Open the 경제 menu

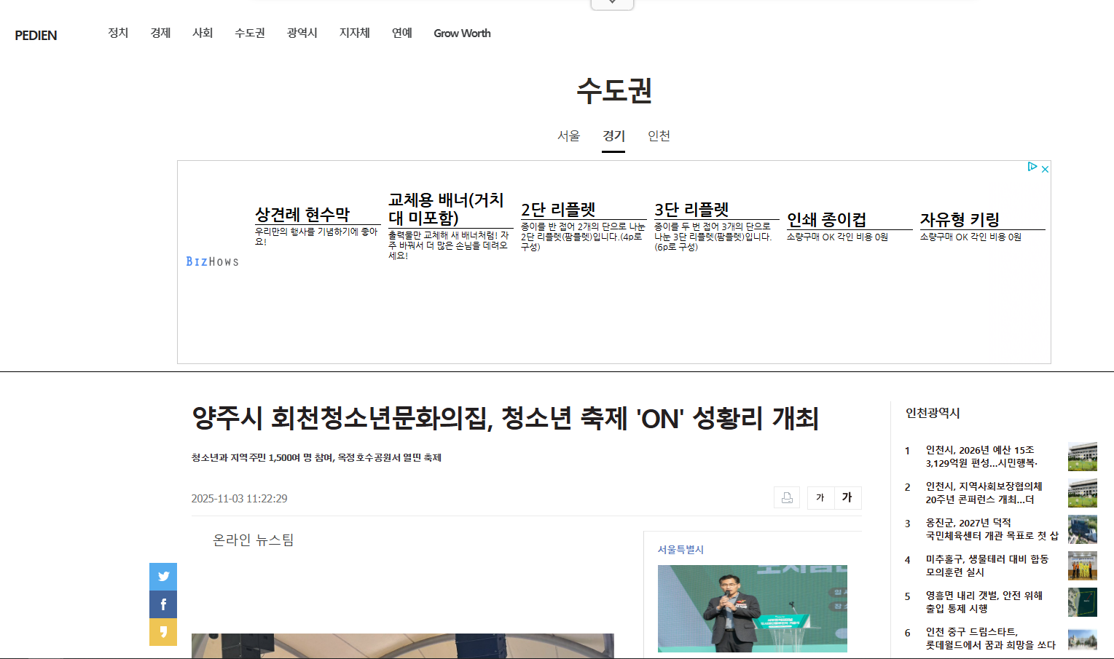click(160, 33)
